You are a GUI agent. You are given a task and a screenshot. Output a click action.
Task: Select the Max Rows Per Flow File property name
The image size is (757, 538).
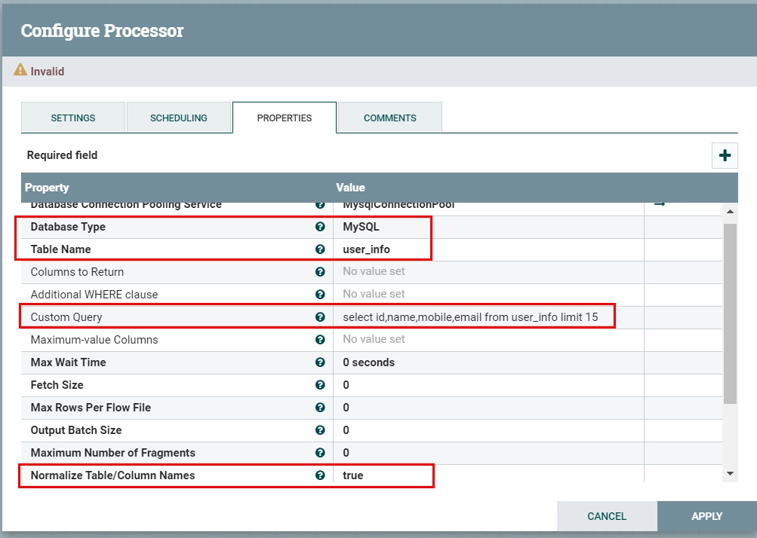click(91, 408)
